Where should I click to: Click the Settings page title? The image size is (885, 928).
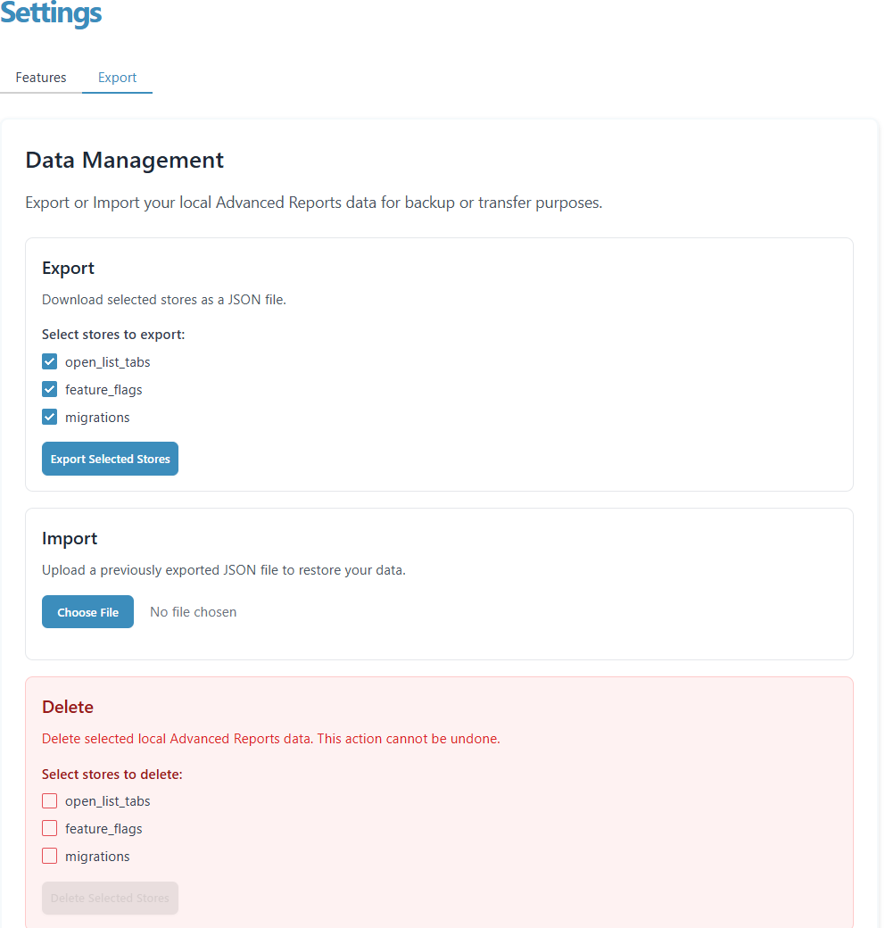(x=51, y=13)
